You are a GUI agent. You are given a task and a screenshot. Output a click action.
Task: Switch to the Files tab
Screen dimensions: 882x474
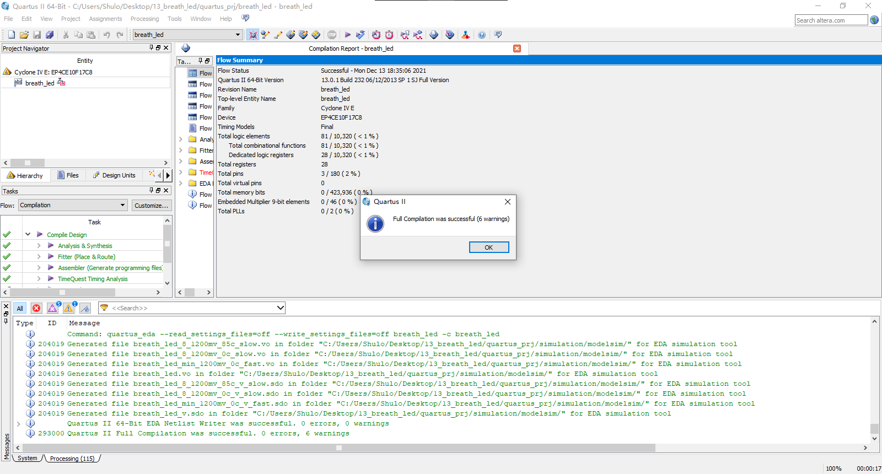(x=68, y=175)
